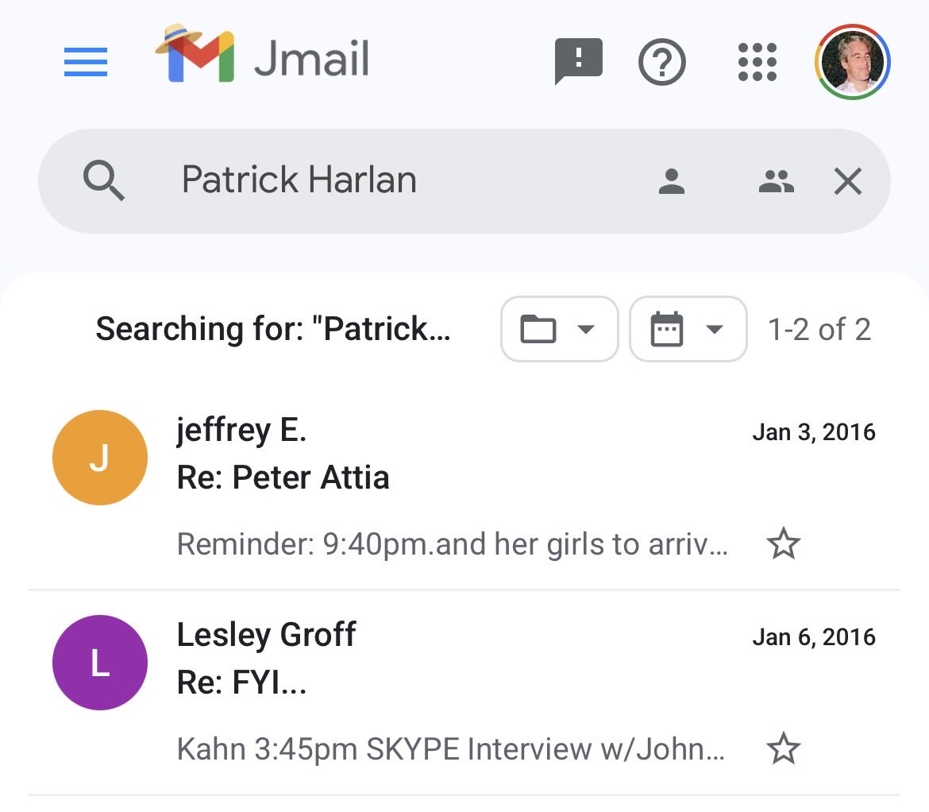This screenshot has height=812, width=929.
Task: Star the Re: Peter Attia email
Action: [x=784, y=544]
